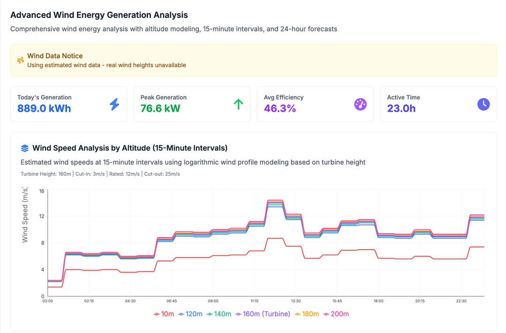The image size is (506, 333).
Task: Click the wind icon in the Wind Data Notice banner
Action: click(21, 60)
